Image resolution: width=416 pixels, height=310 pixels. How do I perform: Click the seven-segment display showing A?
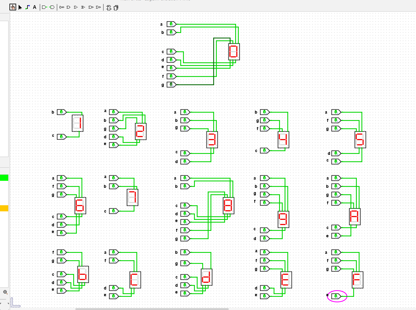pos(355,217)
